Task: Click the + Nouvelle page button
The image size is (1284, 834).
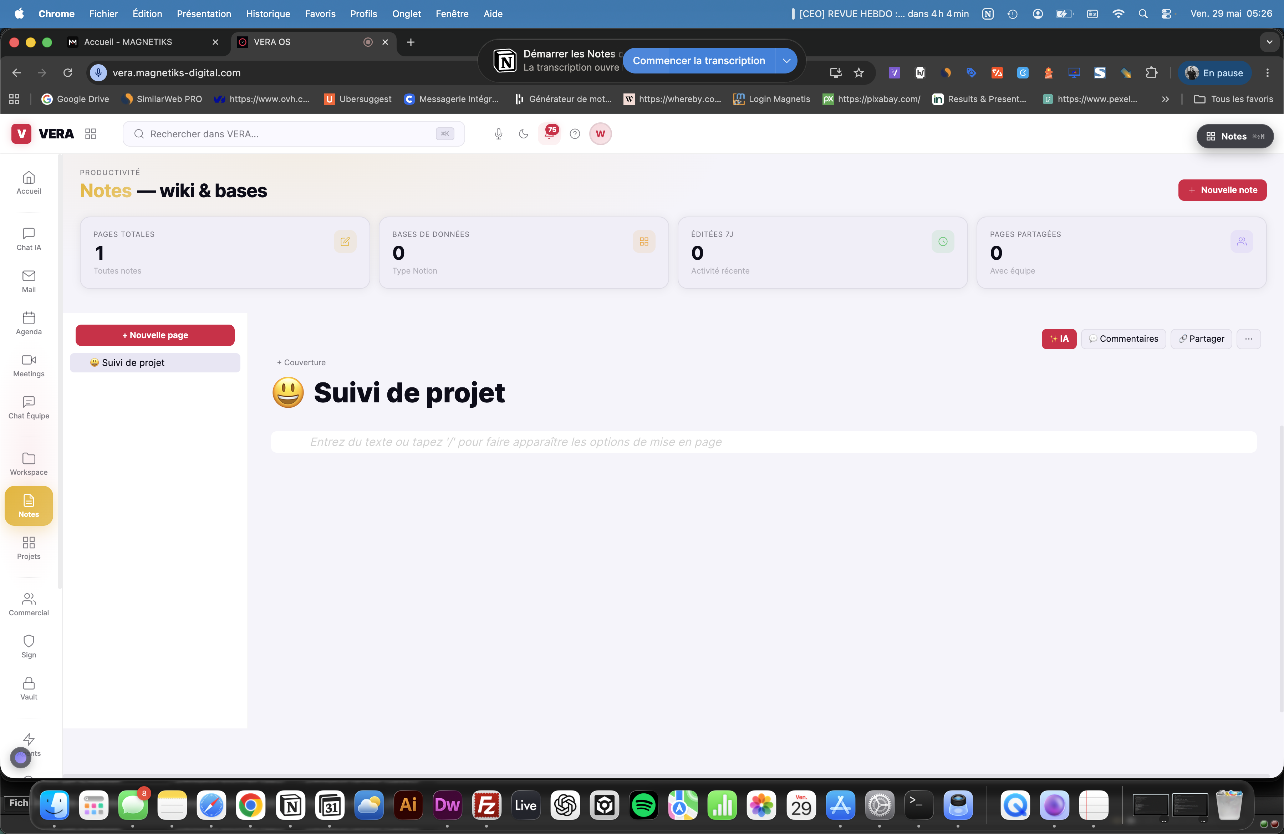Action: 155,335
